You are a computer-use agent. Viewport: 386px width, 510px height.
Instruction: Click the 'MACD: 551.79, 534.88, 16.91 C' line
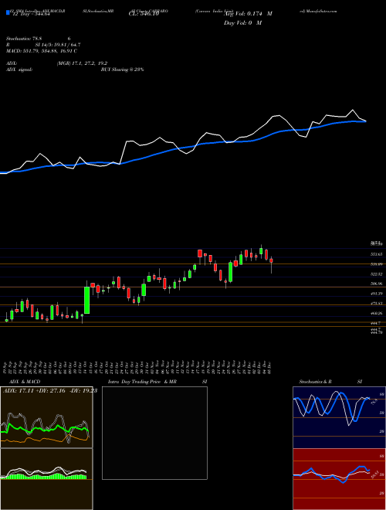pos(42,51)
